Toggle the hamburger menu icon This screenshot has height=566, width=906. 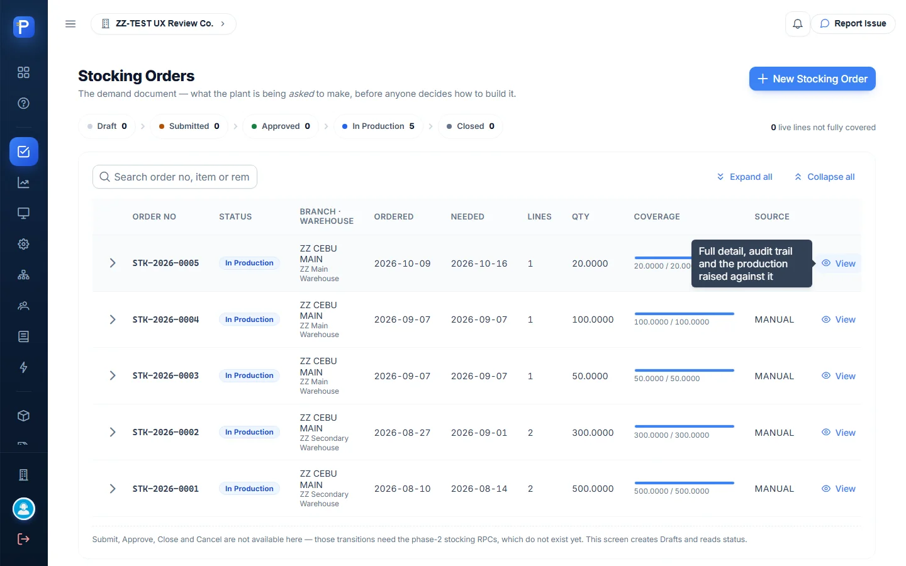coord(70,24)
